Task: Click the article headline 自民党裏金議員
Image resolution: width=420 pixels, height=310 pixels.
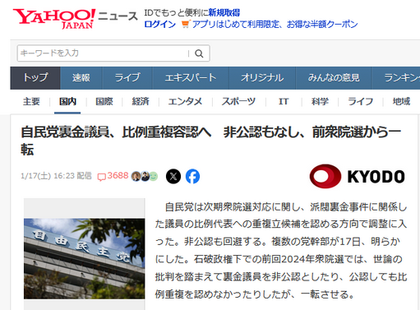Action: (x=211, y=141)
